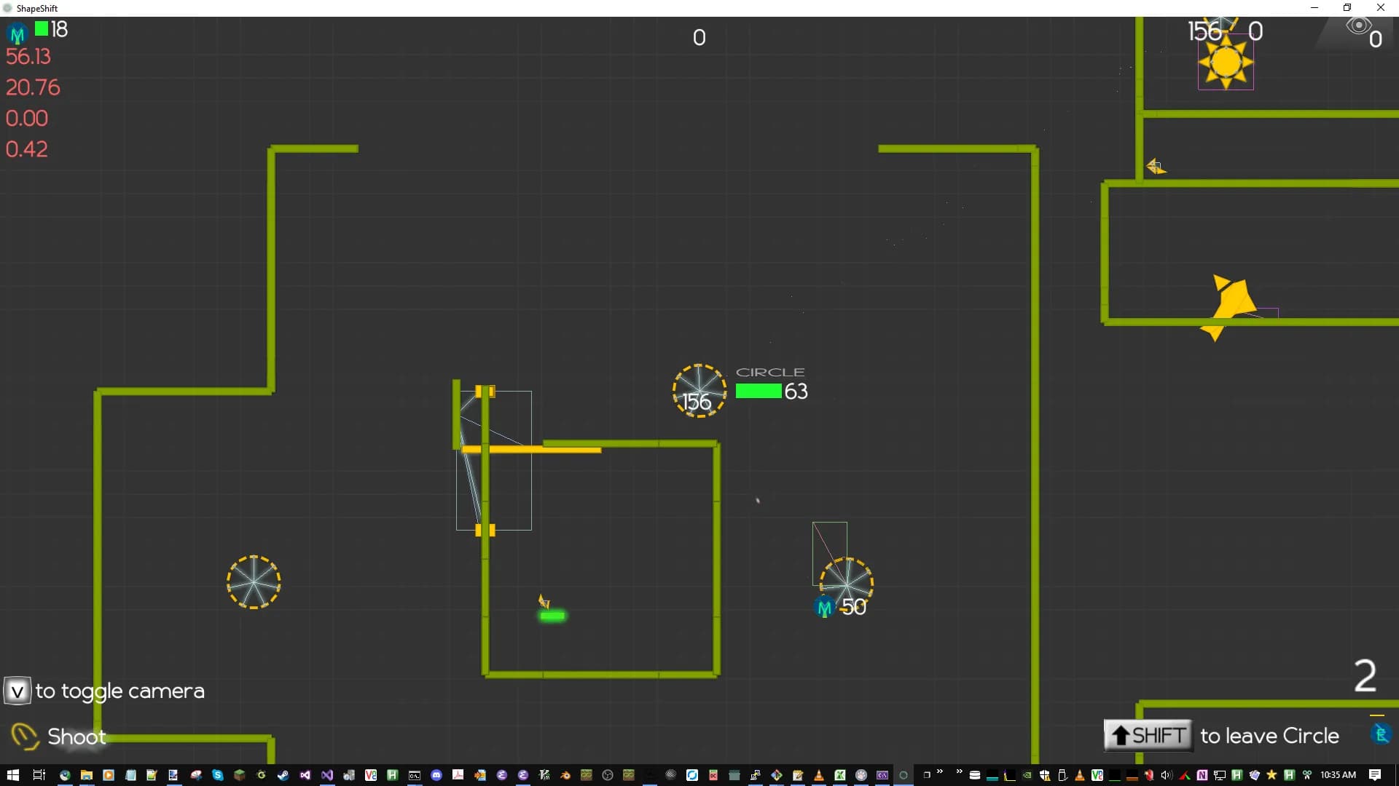Open Blender from the taskbar
Image resolution: width=1399 pixels, height=786 pixels.
click(565, 775)
